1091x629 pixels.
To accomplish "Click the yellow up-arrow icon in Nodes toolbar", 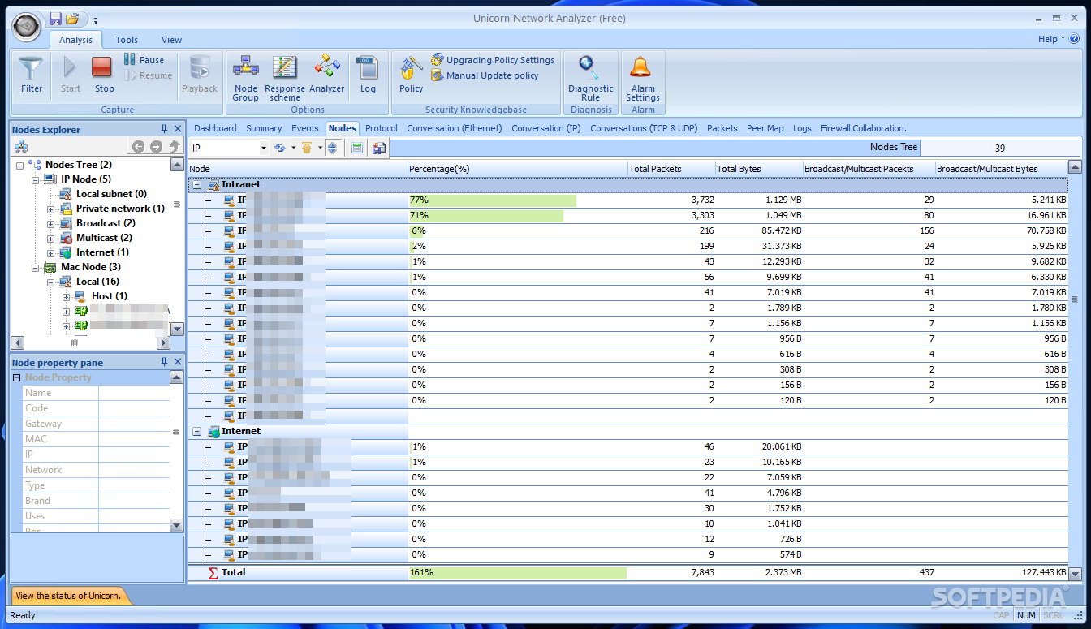I will click(x=307, y=148).
